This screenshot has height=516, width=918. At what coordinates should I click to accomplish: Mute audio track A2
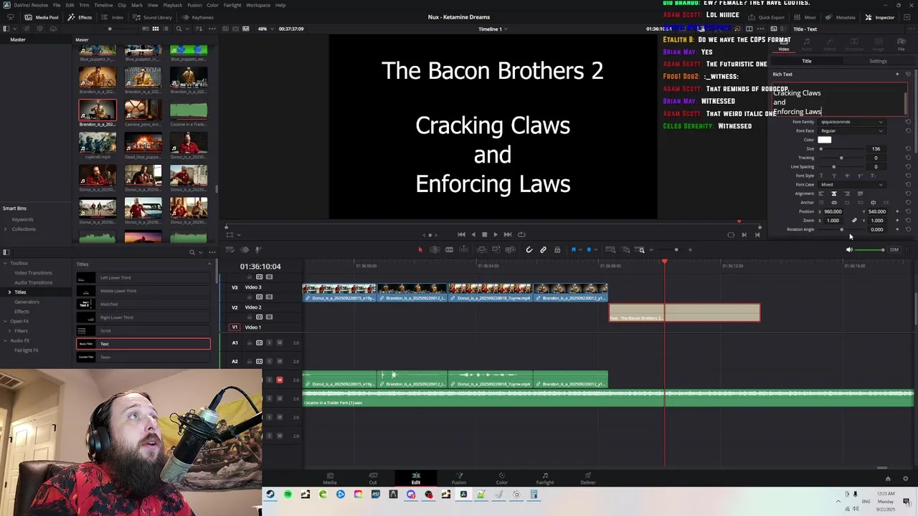click(279, 361)
